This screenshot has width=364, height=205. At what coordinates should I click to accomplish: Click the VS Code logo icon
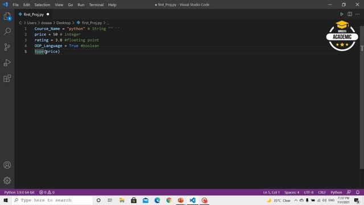tap(5, 5)
